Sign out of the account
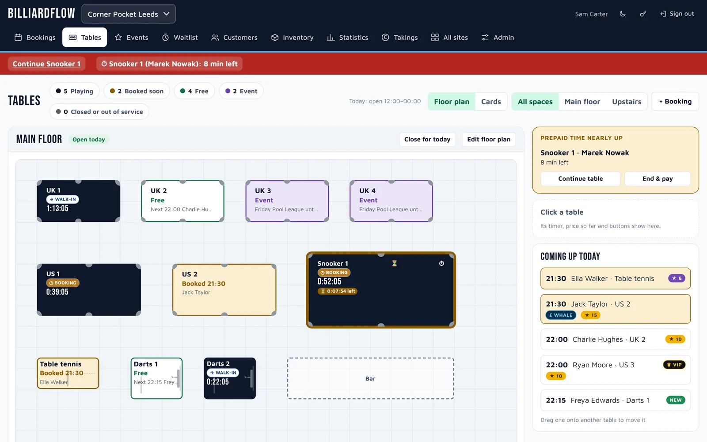The width and height of the screenshot is (707, 442). coord(677,14)
